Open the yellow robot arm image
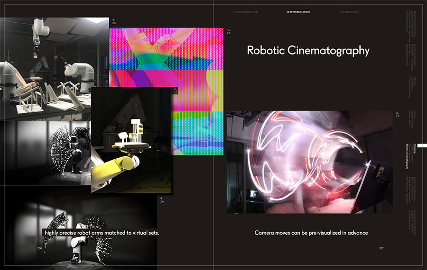Viewport: 427px width, 270px height. click(131, 140)
